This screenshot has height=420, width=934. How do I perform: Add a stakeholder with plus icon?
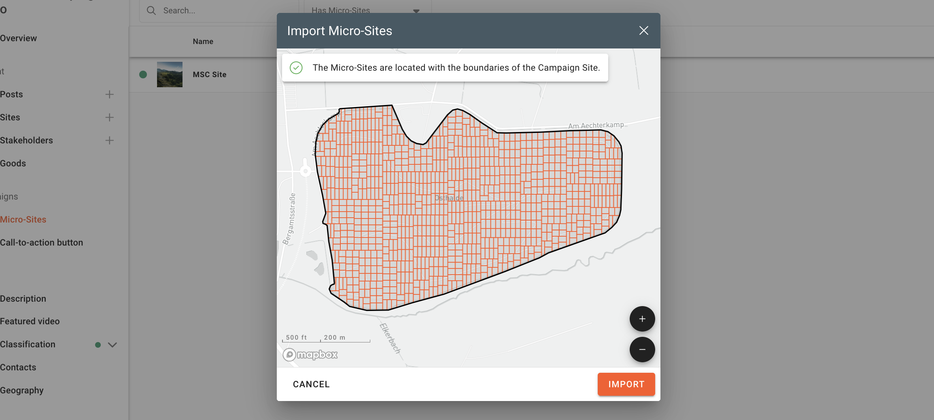point(109,141)
